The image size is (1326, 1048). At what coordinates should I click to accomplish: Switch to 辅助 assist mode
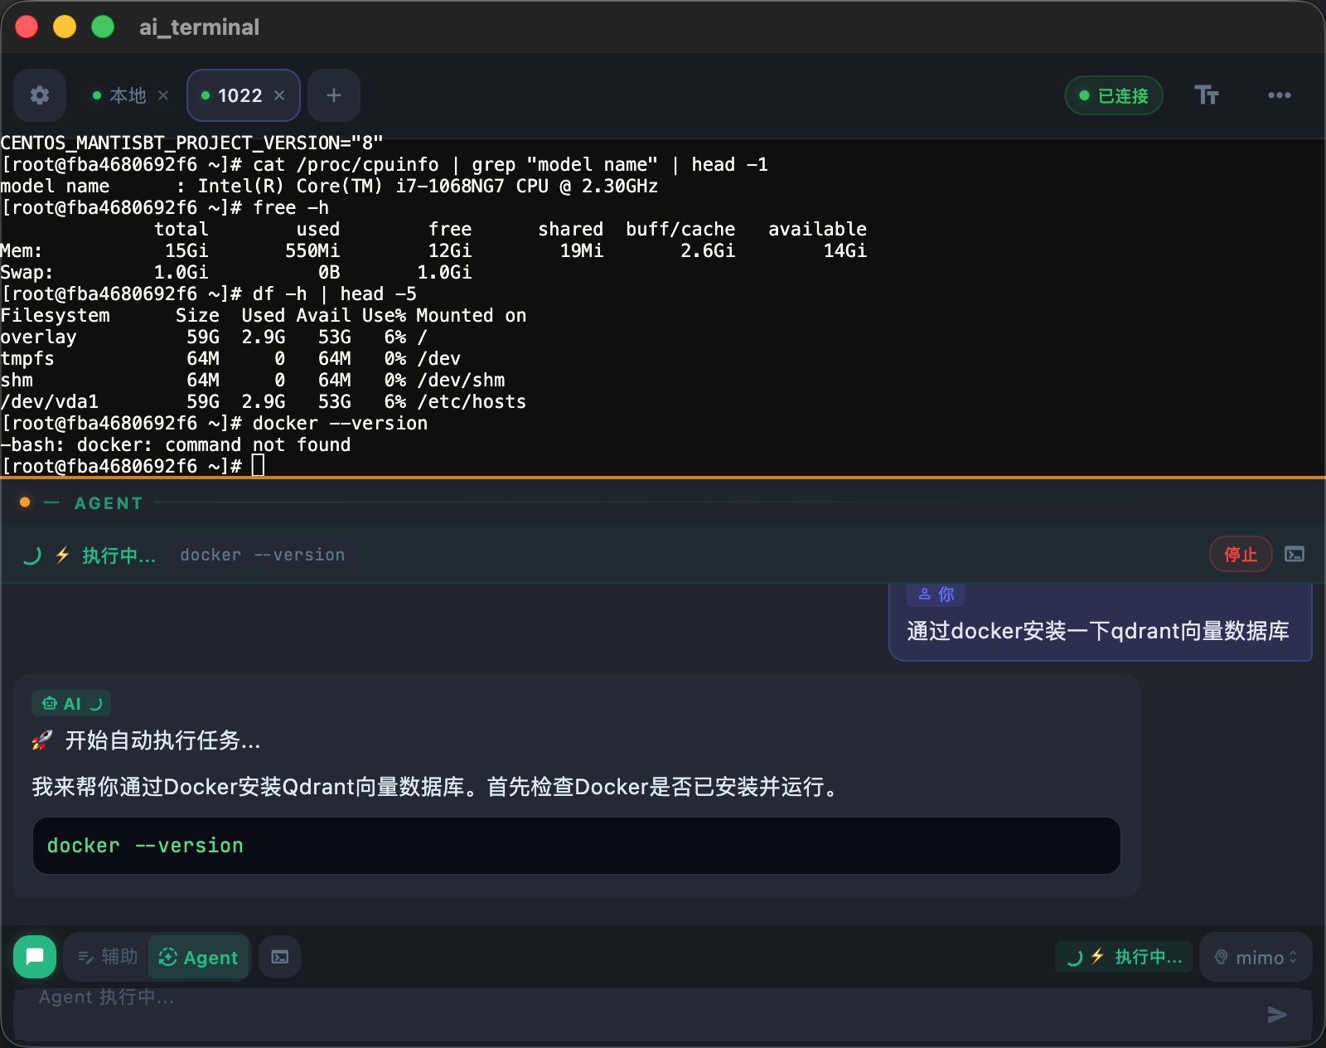pos(108,957)
